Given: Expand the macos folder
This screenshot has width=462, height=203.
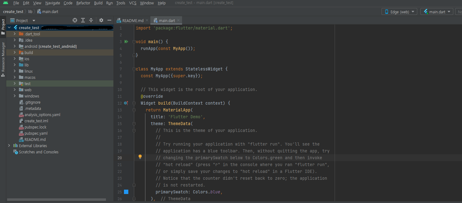Looking at the screenshot, I should click(x=15, y=77).
